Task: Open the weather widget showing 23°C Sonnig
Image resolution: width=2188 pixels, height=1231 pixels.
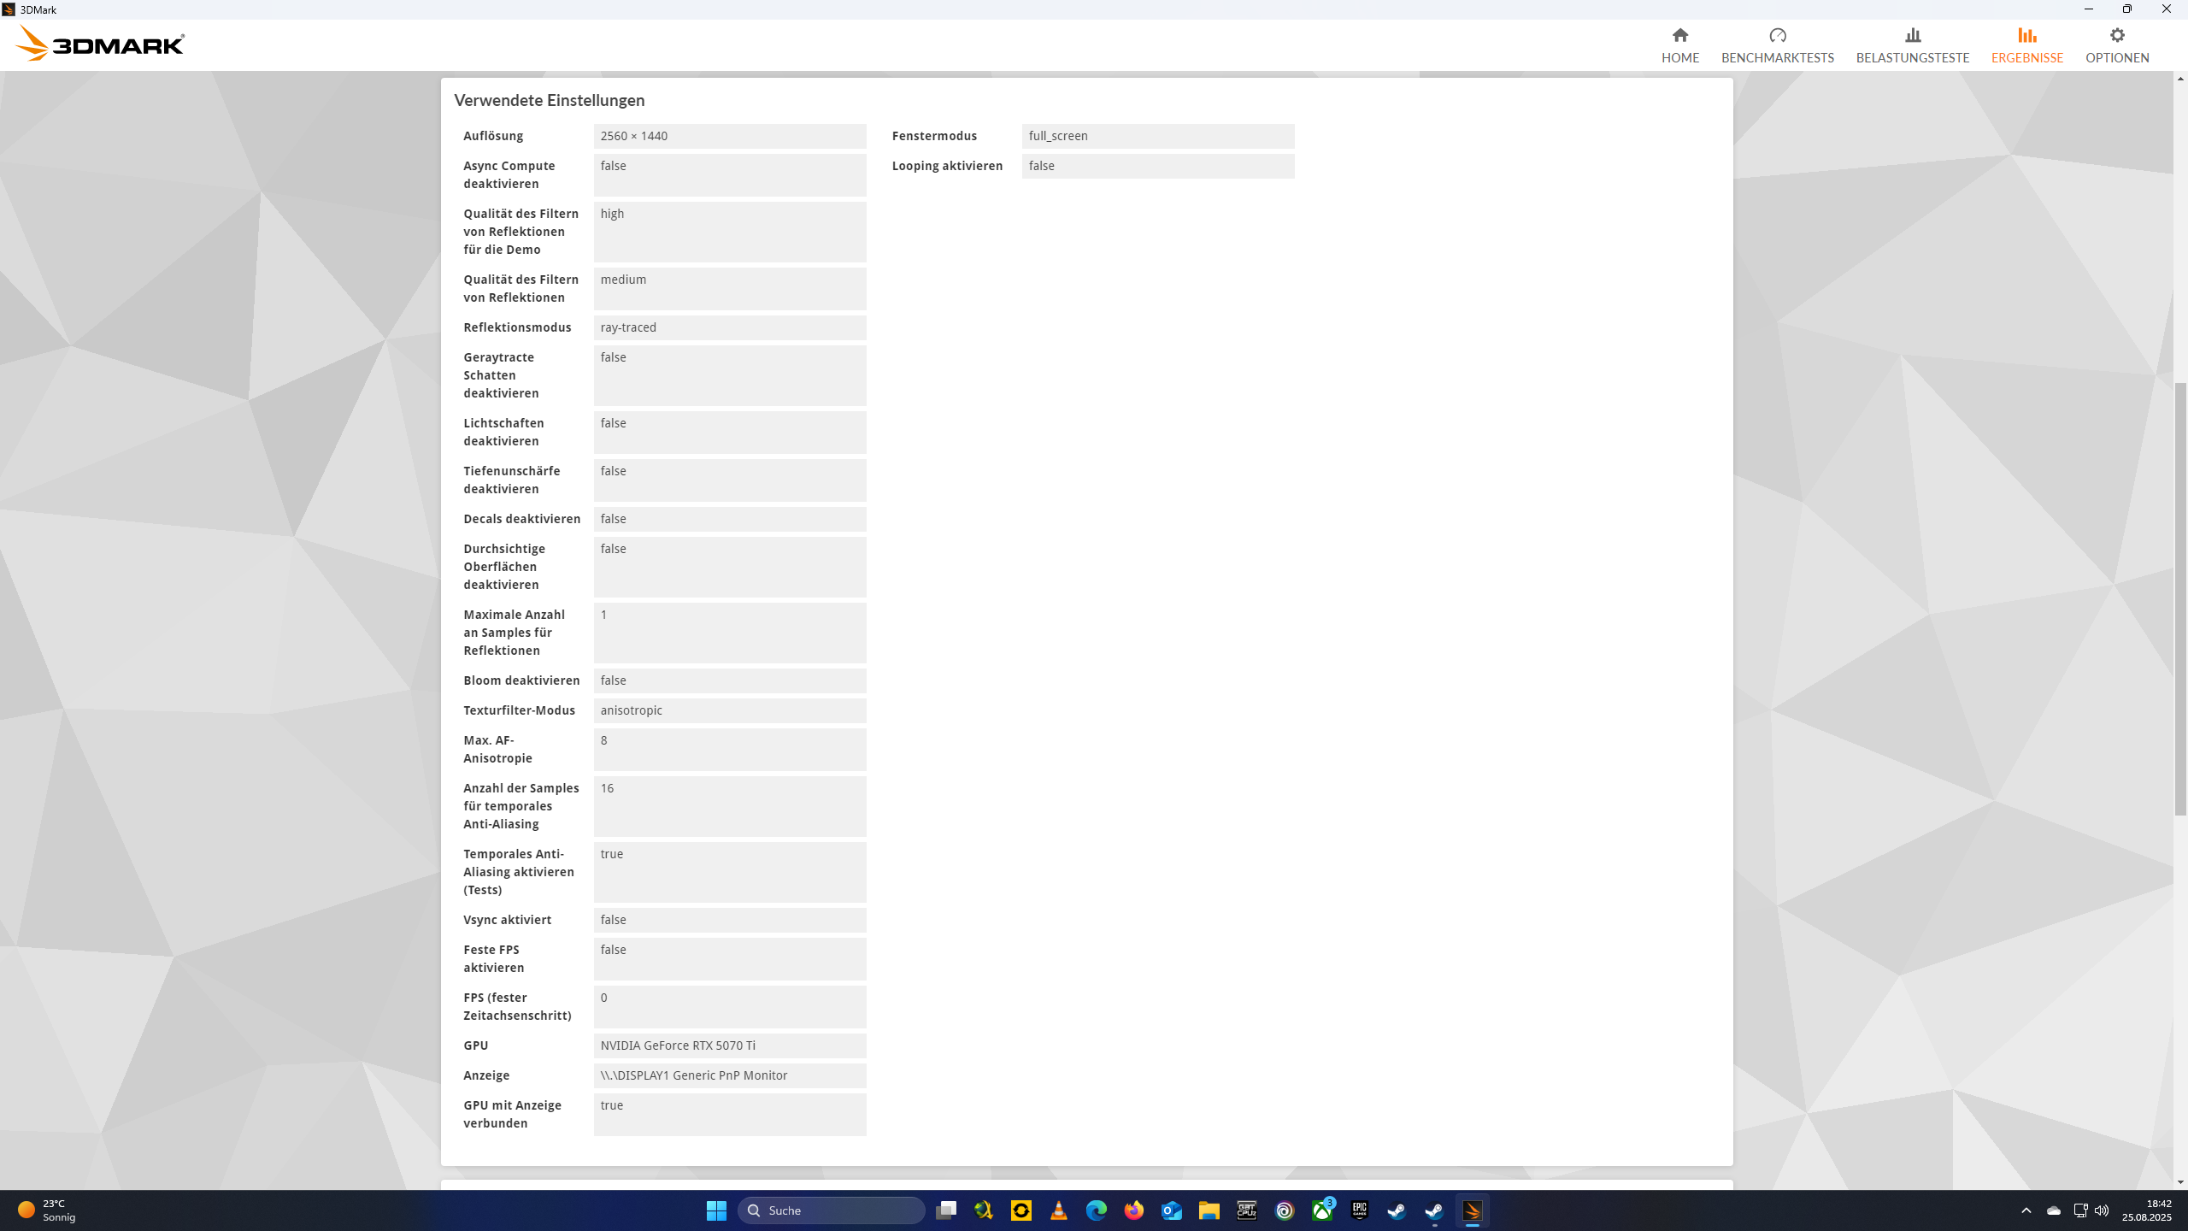Action: pyautogui.click(x=47, y=1210)
